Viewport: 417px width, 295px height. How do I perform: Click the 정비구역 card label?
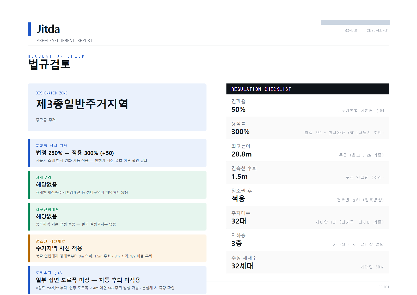click(43, 178)
